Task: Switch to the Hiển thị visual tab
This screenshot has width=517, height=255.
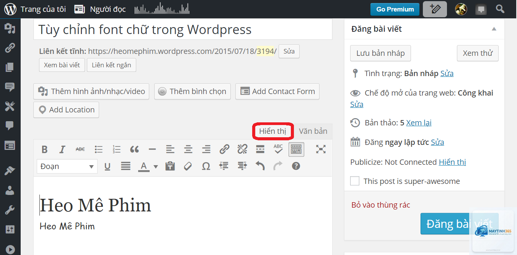Action: [273, 131]
